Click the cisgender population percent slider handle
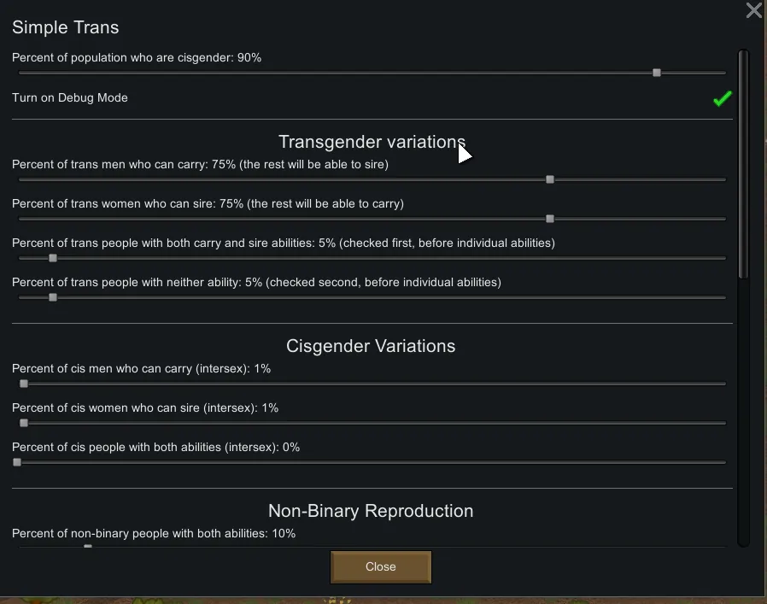 tap(656, 73)
